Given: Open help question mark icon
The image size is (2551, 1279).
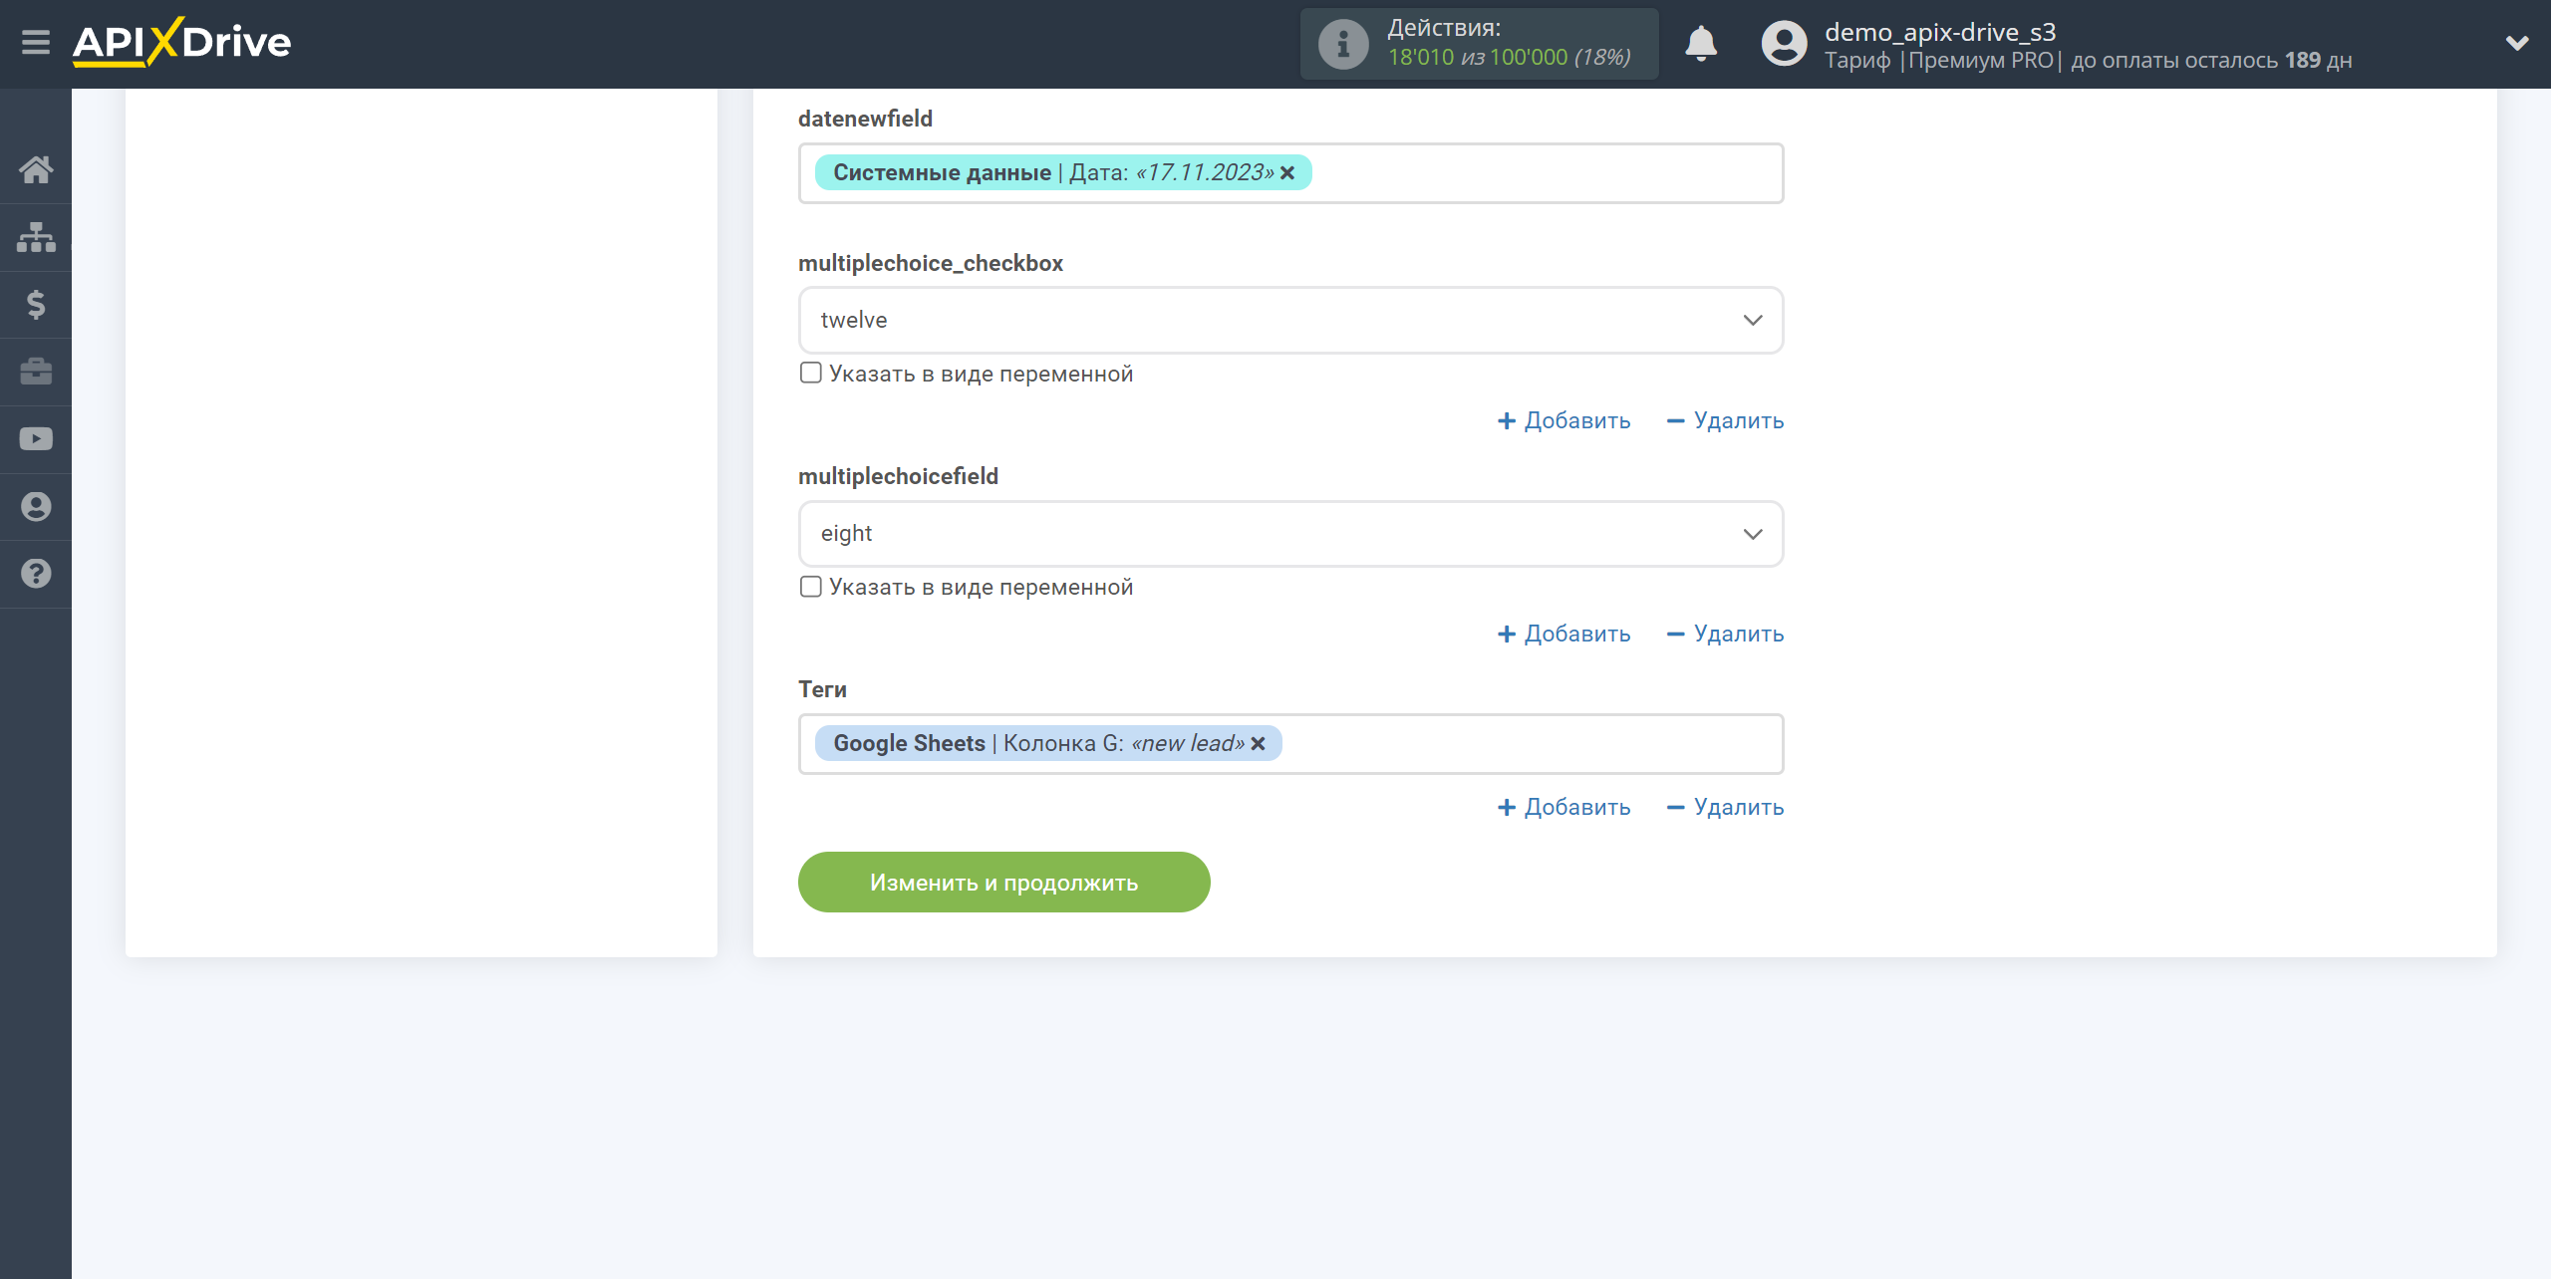Looking at the screenshot, I should (x=36, y=574).
